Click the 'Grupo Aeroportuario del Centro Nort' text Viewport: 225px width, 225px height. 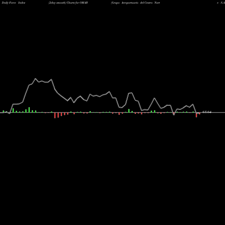135,3
